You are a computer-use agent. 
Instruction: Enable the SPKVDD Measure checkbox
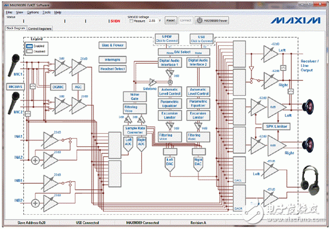coord(131,21)
